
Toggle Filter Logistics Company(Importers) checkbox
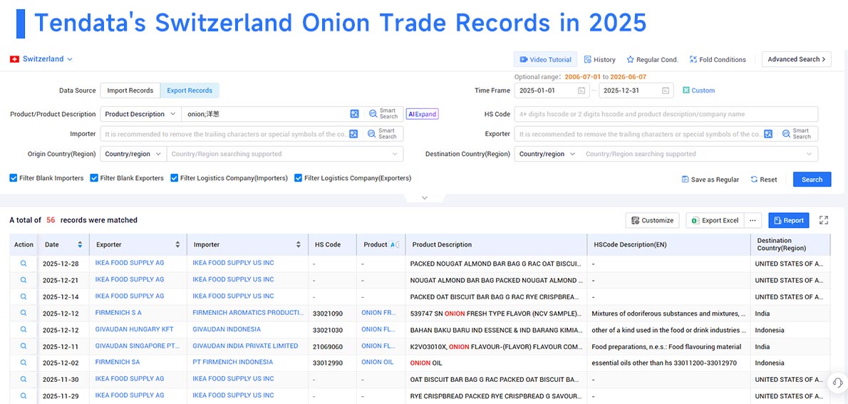pyautogui.click(x=174, y=178)
